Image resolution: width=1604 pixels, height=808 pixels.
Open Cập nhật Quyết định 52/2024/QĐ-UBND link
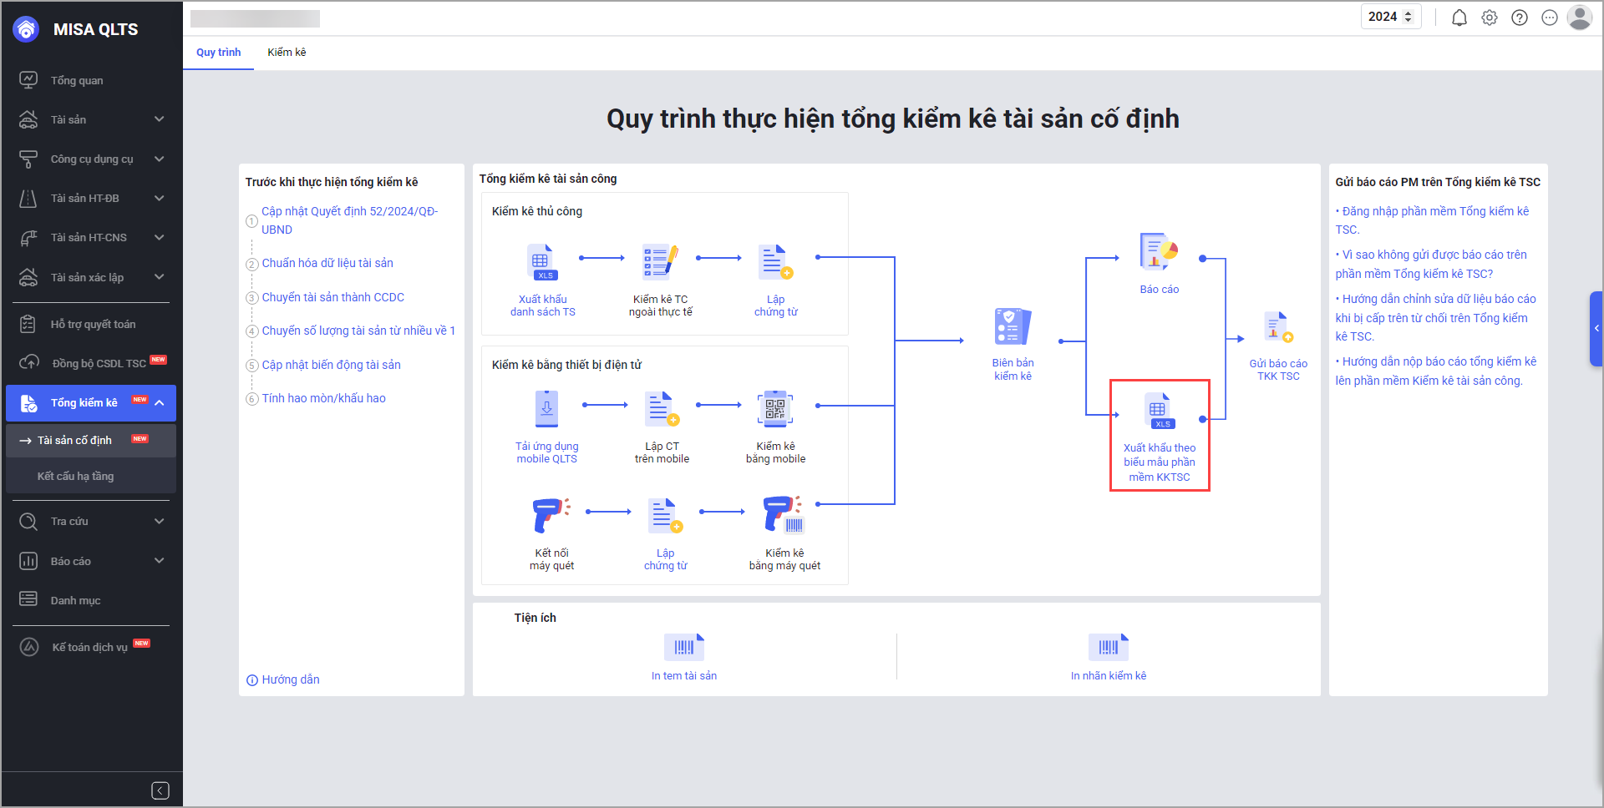[x=350, y=220]
